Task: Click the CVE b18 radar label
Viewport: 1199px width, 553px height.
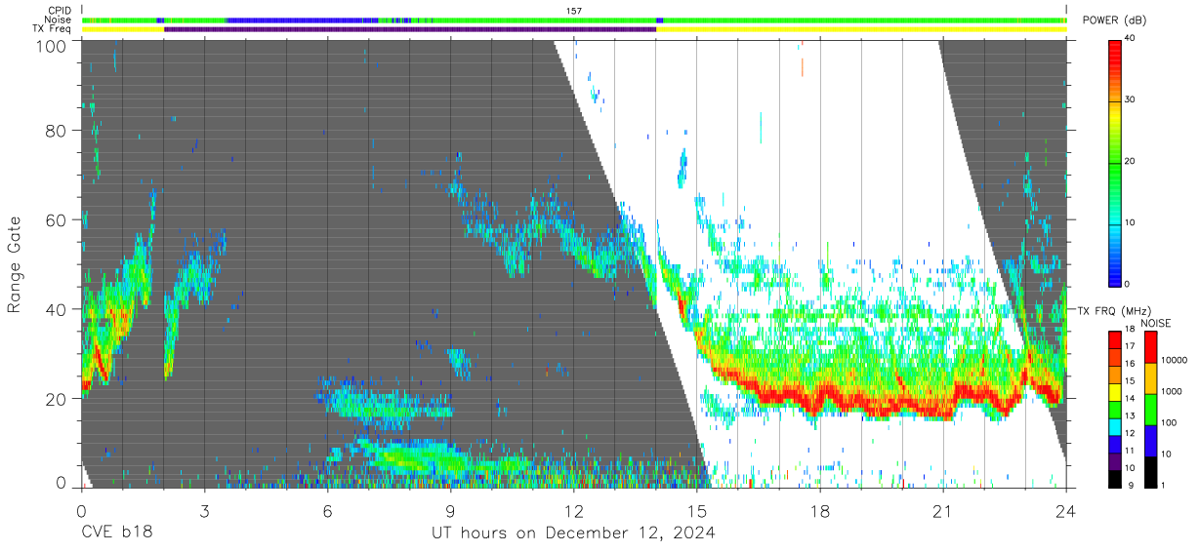Action: pos(116,533)
